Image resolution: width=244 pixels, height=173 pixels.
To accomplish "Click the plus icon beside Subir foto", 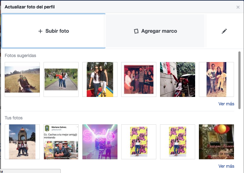I will point(40,31).
